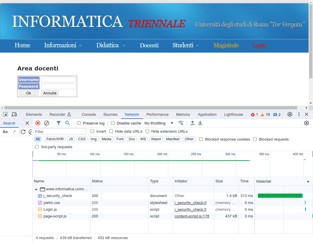313x242 pixels.
Task: Check Hide extension URLs
Action: (x=147, y=131)
